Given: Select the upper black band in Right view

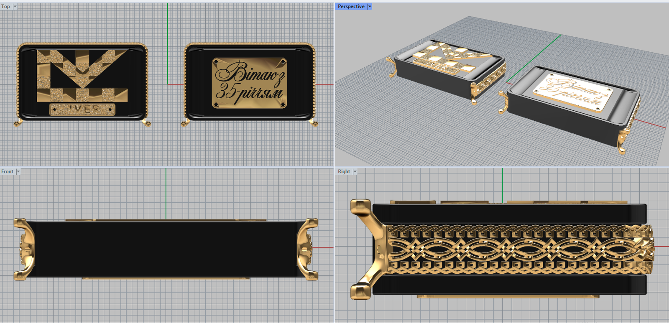Looking at the screenshot, I should [509, 214].
